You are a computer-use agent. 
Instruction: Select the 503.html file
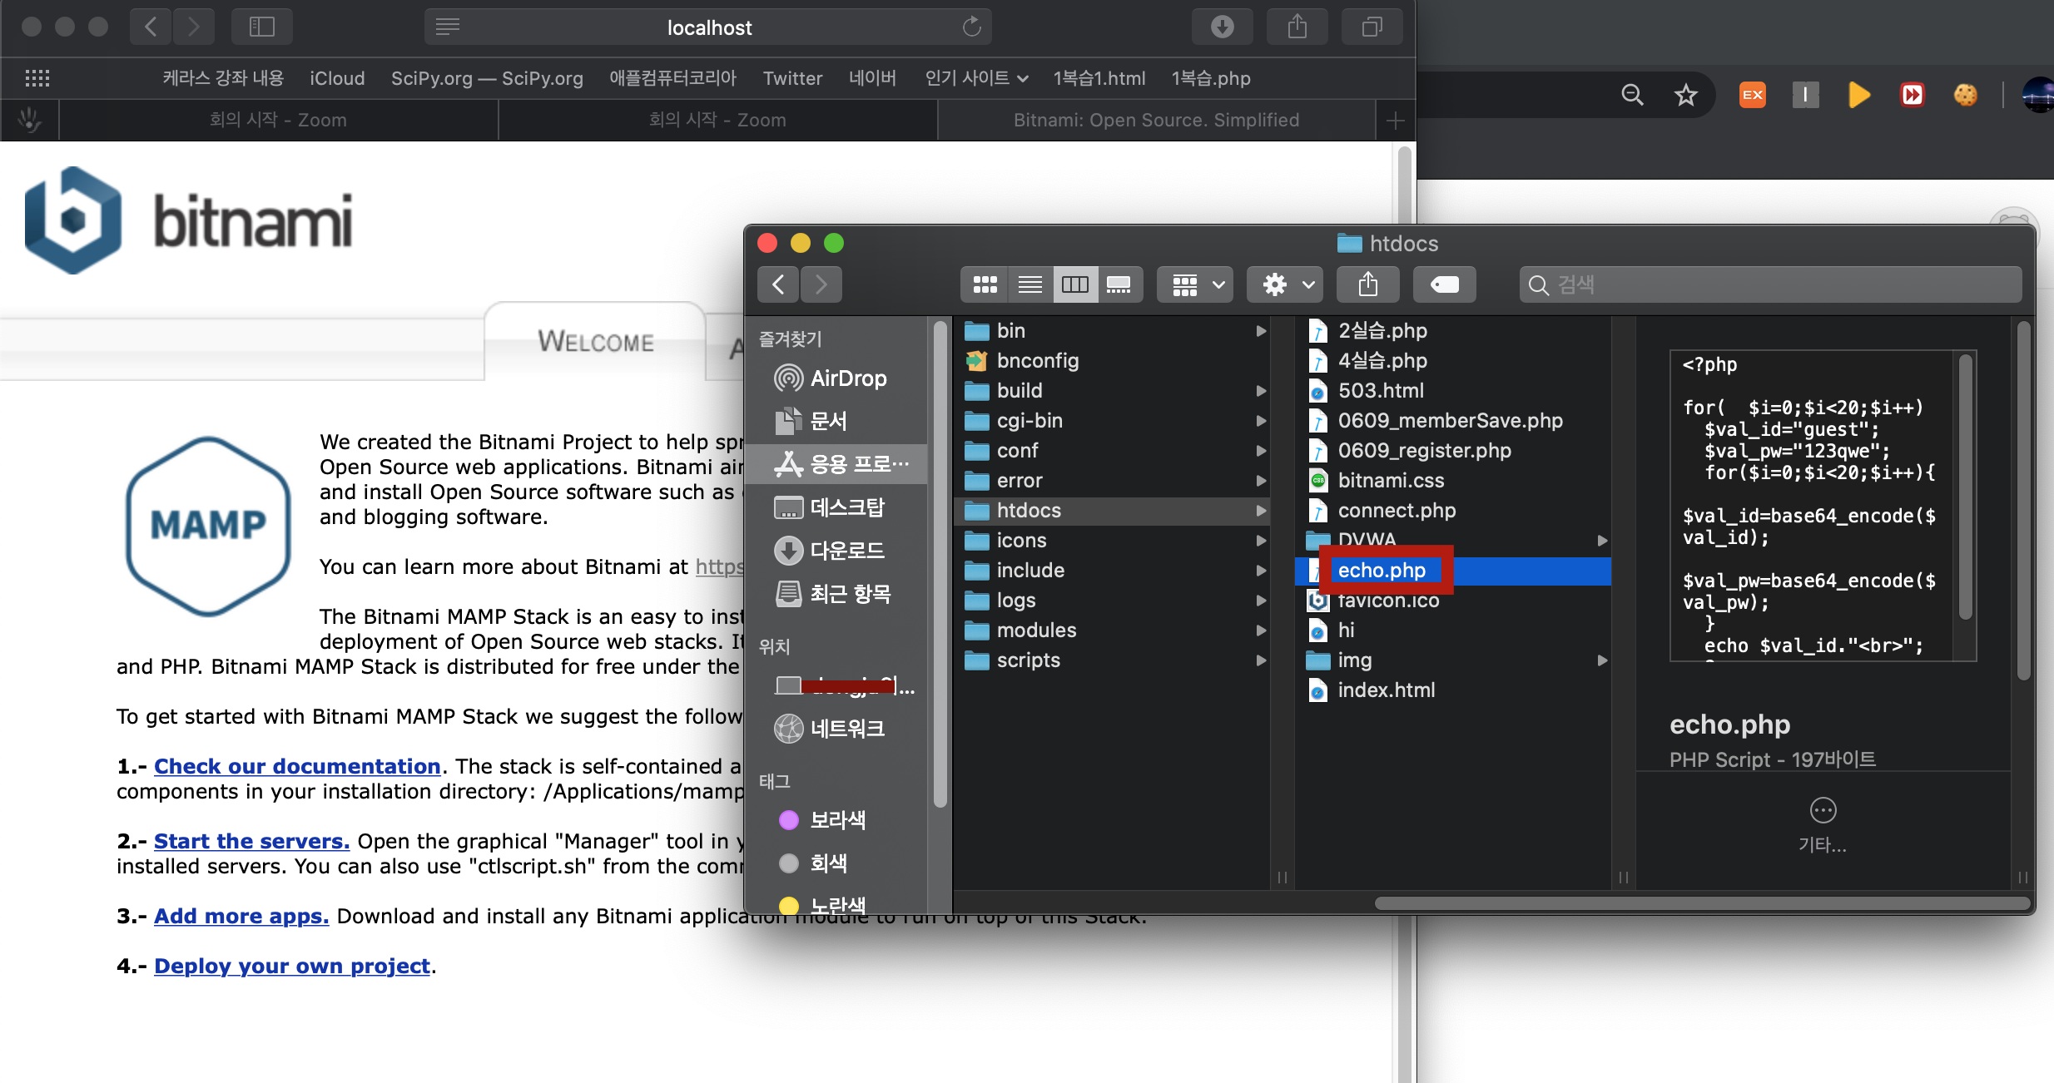pos(1453,391)
